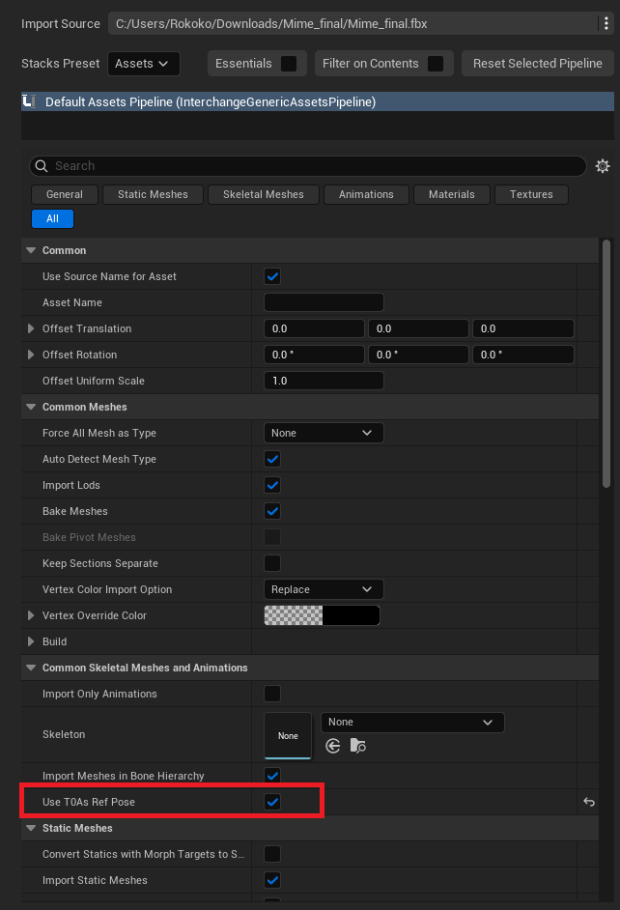Enable Convert Statics with Morph Targets checkbox
The width and height of the screenshot is (620, 910).
(x=272, y=854)
